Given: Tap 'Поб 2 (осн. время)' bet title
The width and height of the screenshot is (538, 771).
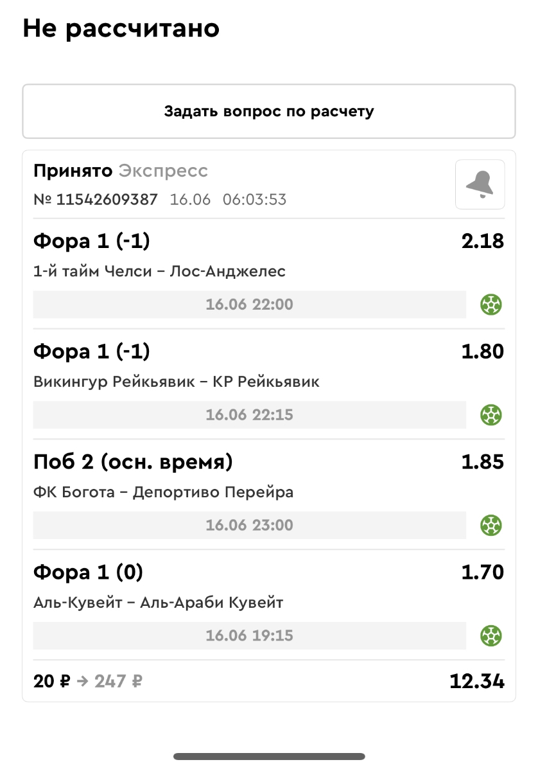Looking at the screenshot, I should coord(133,462).
